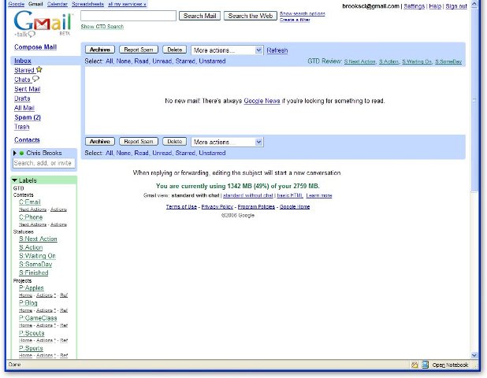The image size is (487, 378).
Task: Click the scrollbar down arrow
Action: tap(474, 355)
